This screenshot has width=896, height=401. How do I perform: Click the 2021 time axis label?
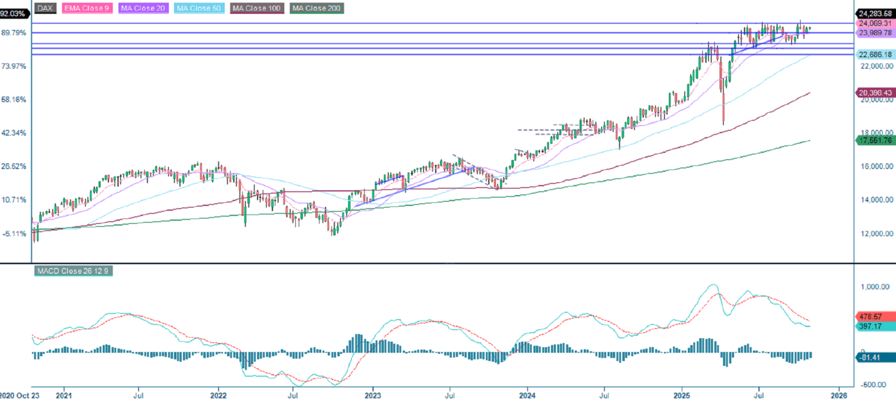click(x=64, y=395)
